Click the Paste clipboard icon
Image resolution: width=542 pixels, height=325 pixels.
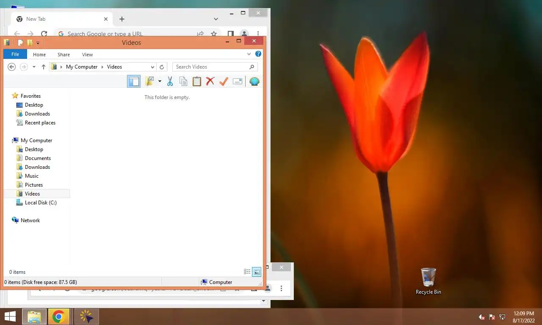[197, 81]
